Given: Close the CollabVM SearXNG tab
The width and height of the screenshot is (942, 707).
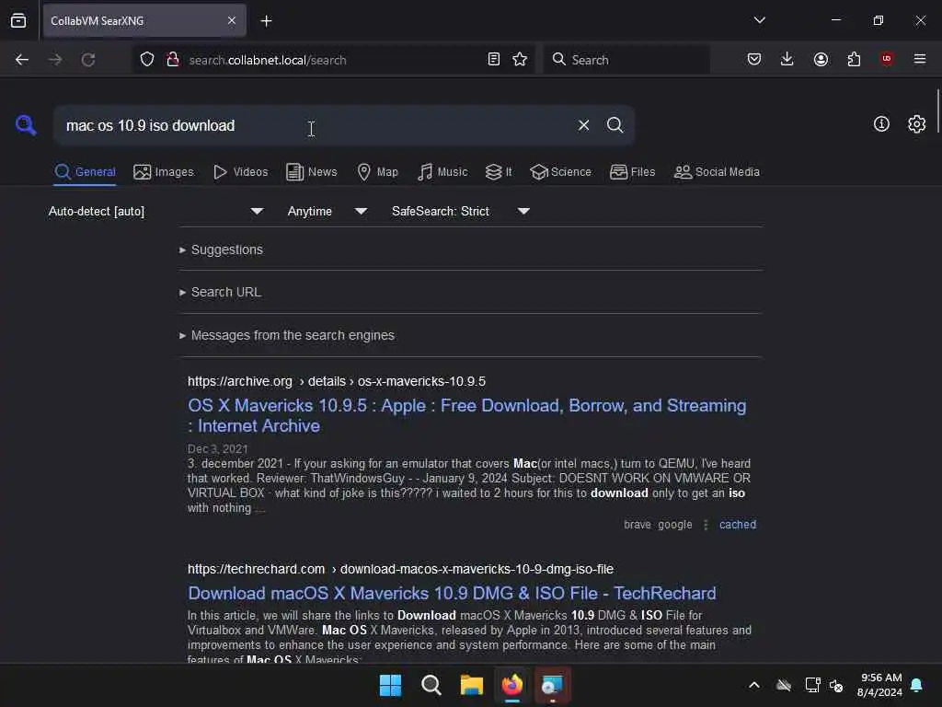Looking at the screenshot, I should click(232, 21).
